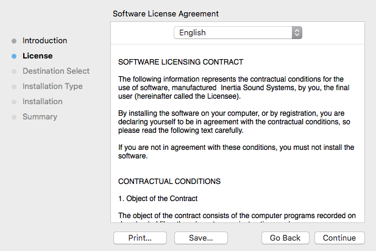
Task: Click the CONTRACTUAL CONDITIONS heading text
Action: point(169,182)
